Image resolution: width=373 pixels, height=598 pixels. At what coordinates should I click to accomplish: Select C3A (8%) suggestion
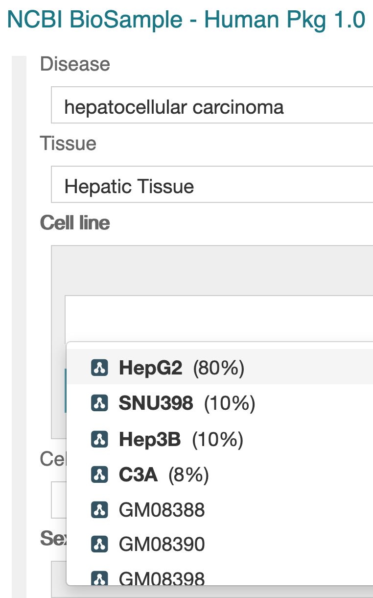[x=220, y=474]
